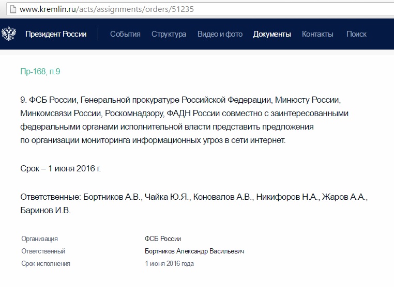394x287 pixels.
Task: Open the События menu item
Action: click(125, 34)
